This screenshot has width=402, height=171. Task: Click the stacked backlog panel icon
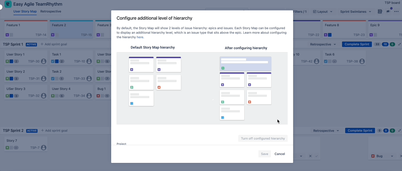point(380,12)
